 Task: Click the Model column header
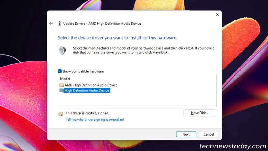(x=65, y=79)
